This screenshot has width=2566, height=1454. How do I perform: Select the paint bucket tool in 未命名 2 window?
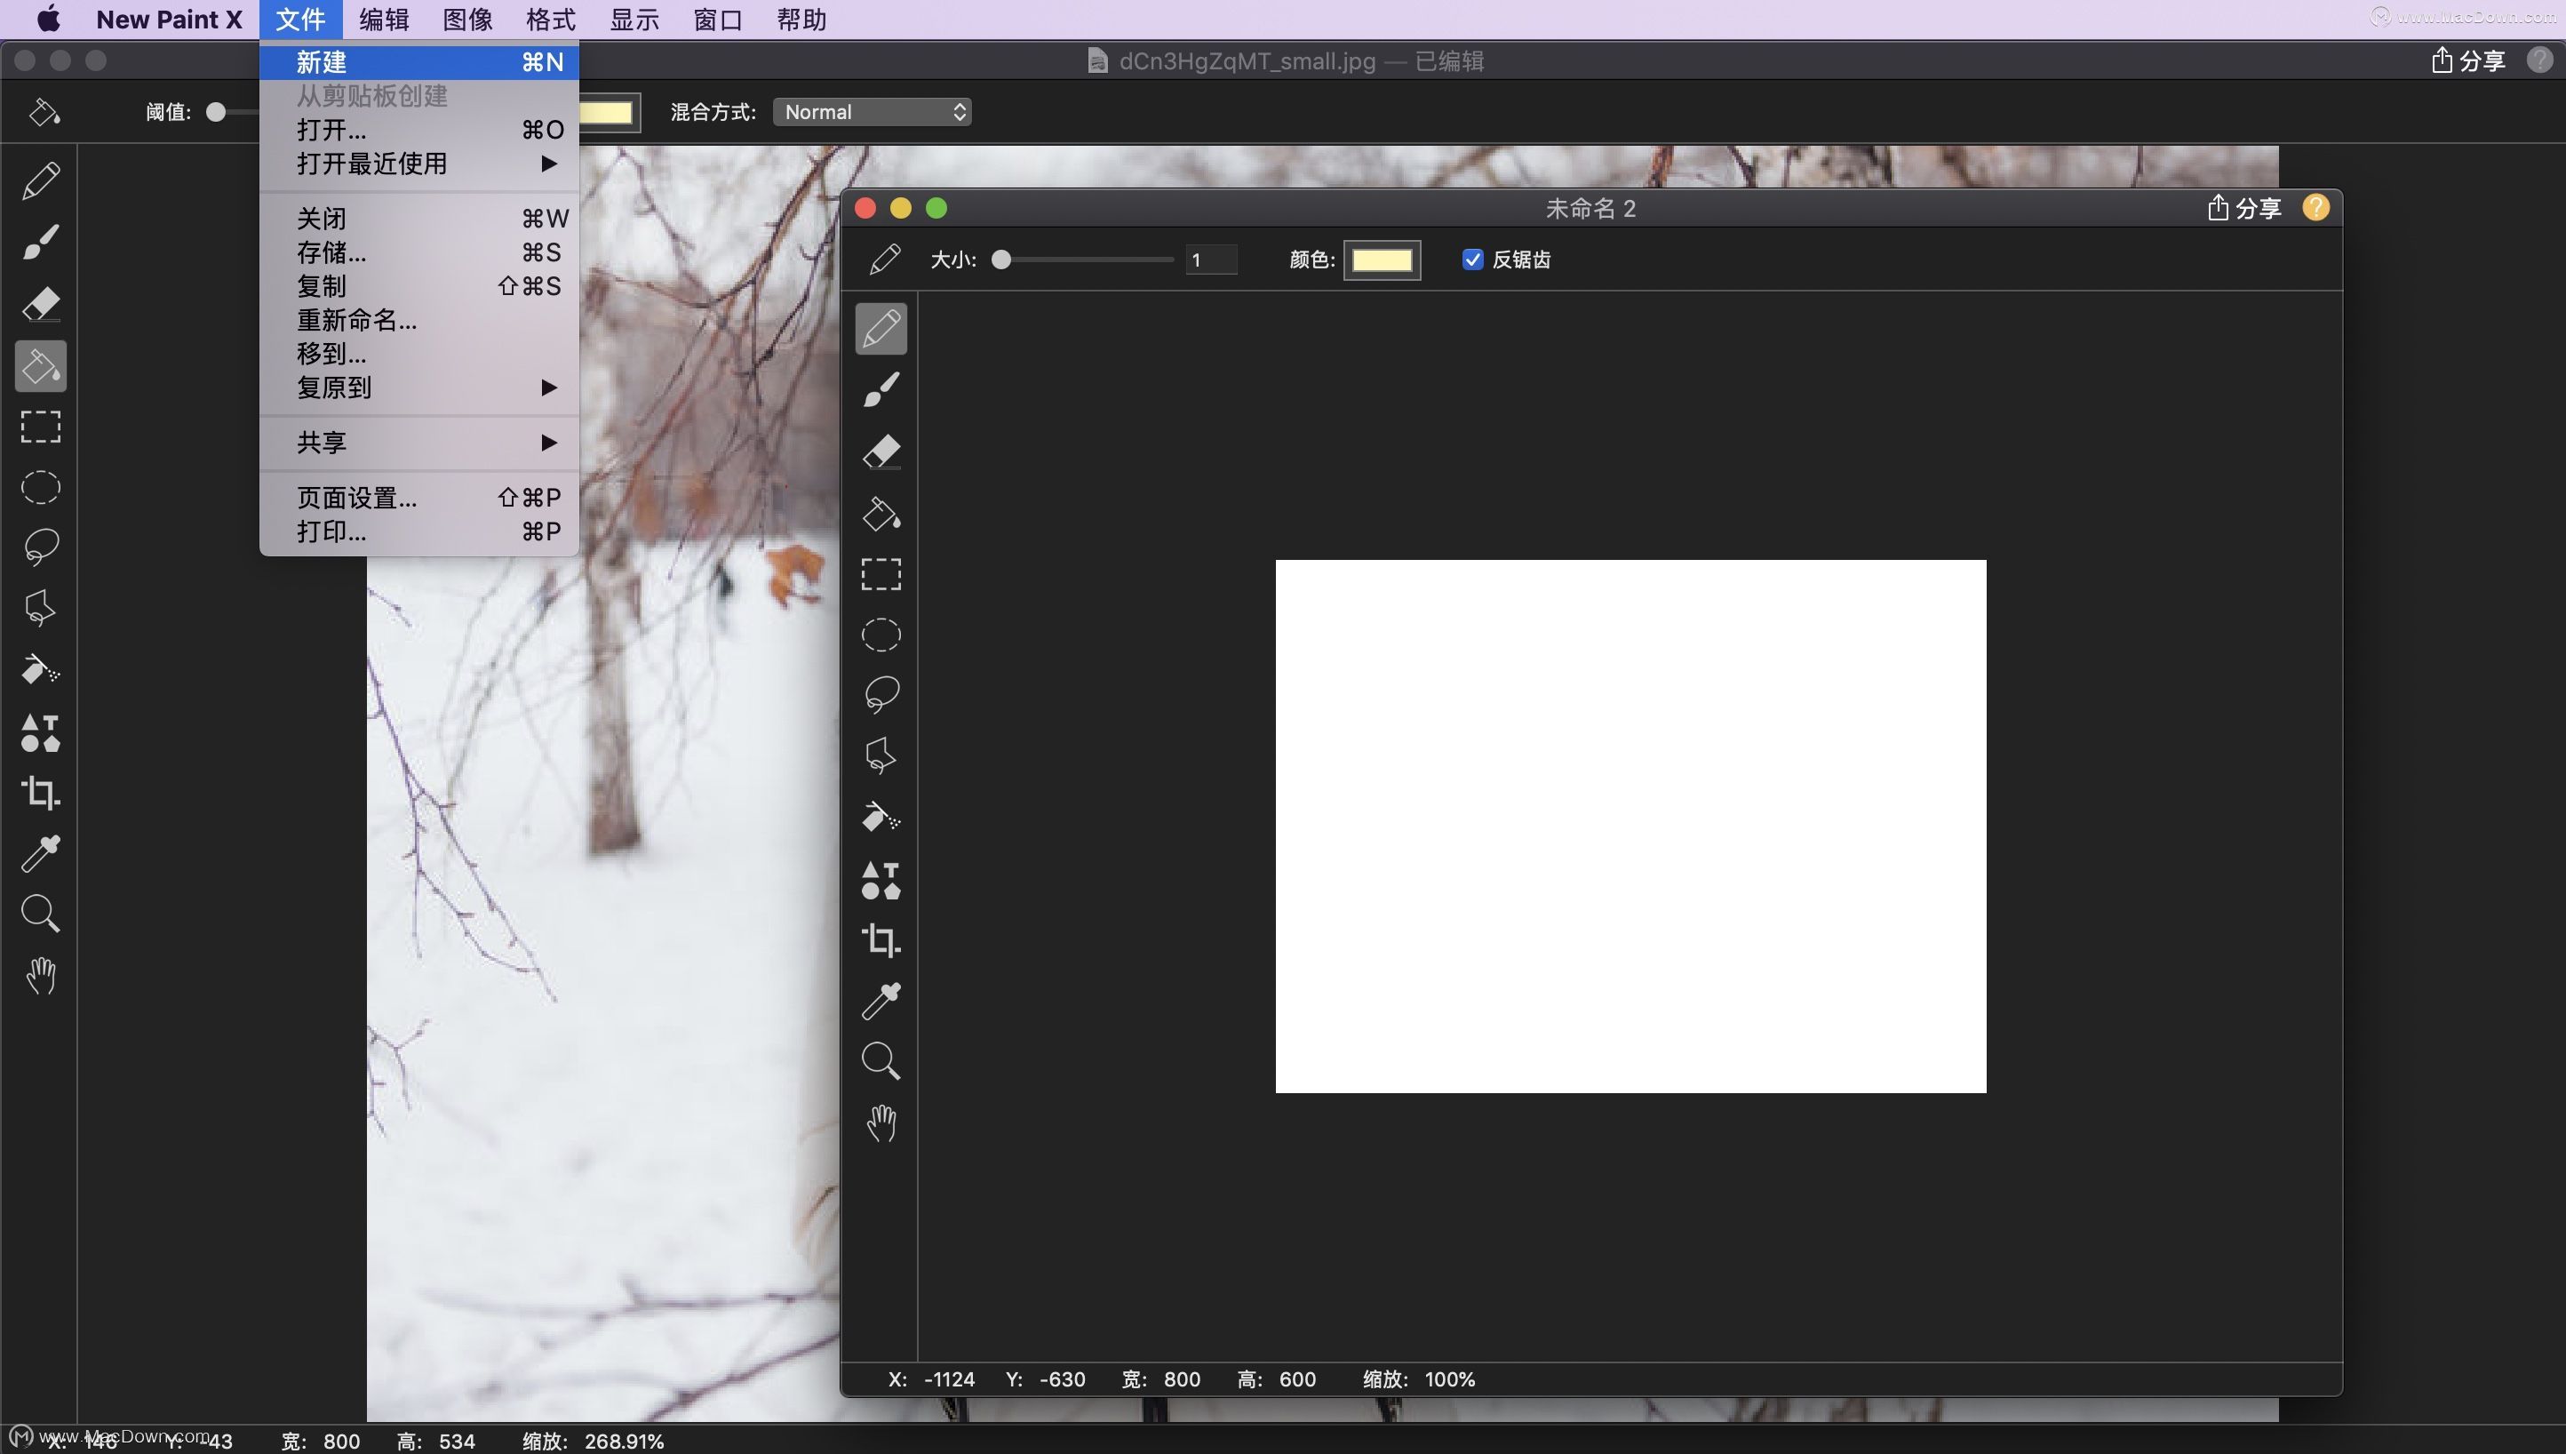(x=881, y=514)
